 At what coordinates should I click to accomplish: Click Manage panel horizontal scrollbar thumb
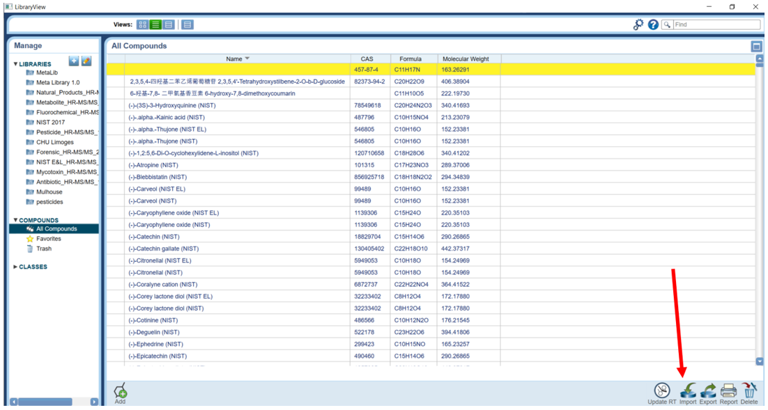tap(45, 402)
